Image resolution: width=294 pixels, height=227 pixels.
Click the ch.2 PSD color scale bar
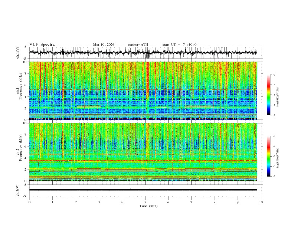point(268,156)
